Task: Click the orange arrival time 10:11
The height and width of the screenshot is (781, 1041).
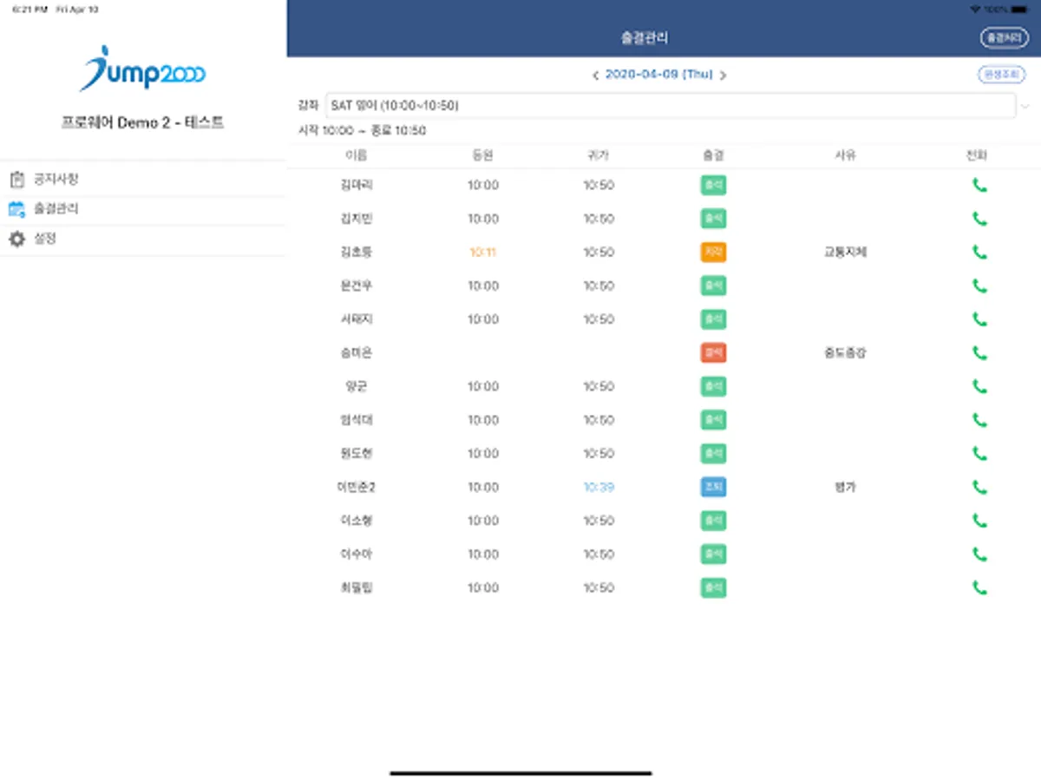Action: coord(483,253)
